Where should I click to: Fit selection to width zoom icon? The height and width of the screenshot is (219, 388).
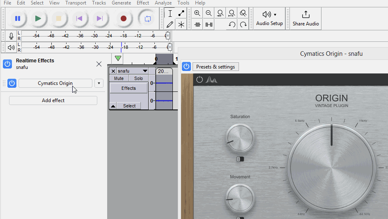click(220, 14)
